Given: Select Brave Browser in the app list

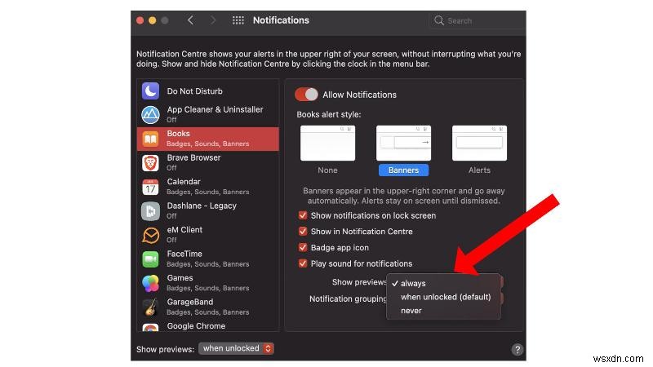Looking at the screenshot, I should click(x=208, y=163).
